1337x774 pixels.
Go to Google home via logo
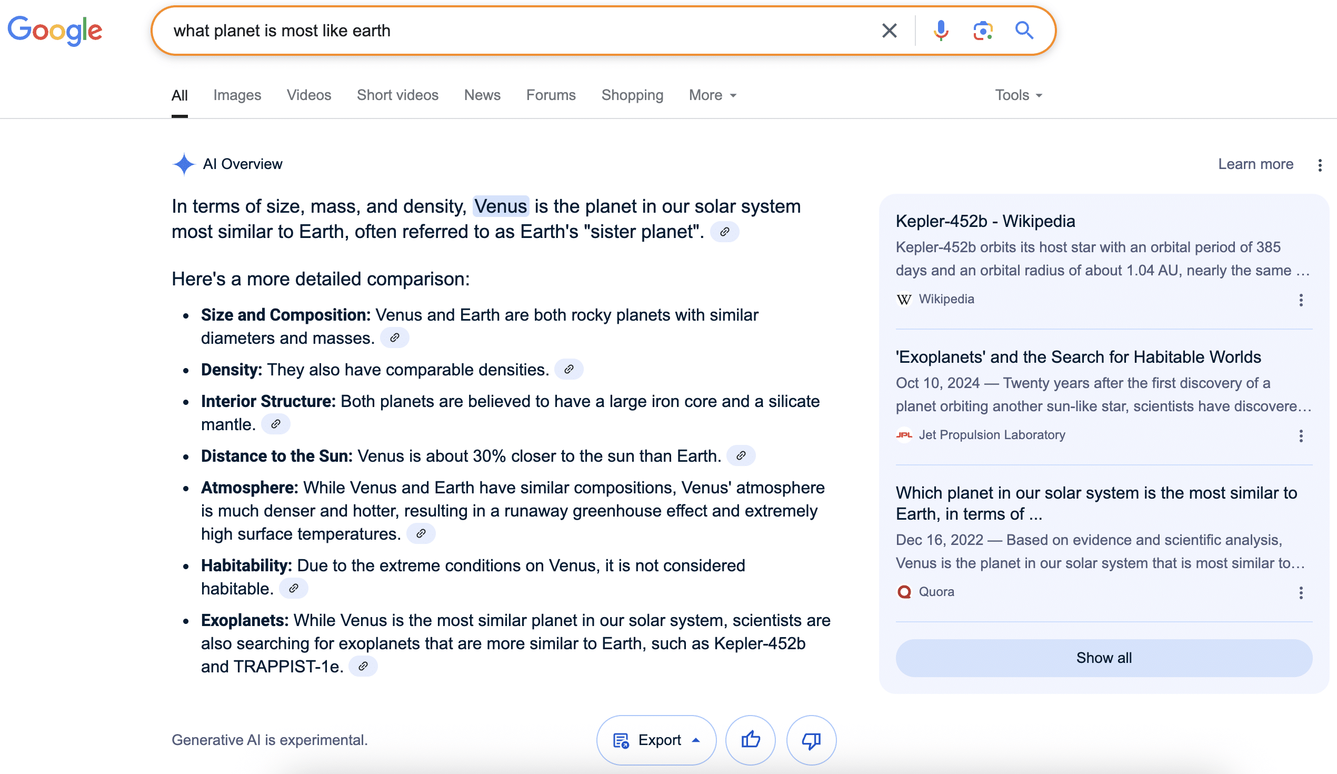55,31
